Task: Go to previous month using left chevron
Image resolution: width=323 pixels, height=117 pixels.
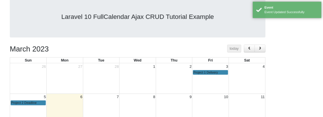Action: click(249, 49)
